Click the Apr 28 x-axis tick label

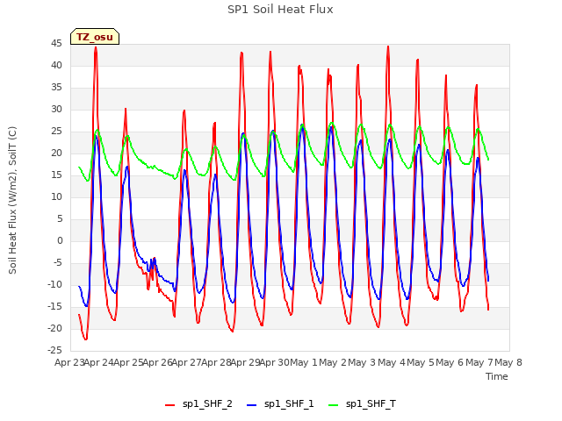216,362
